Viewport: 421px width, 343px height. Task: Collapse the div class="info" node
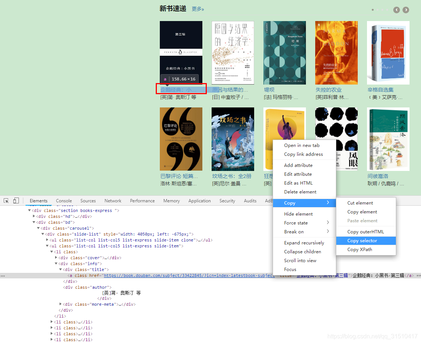56,263
